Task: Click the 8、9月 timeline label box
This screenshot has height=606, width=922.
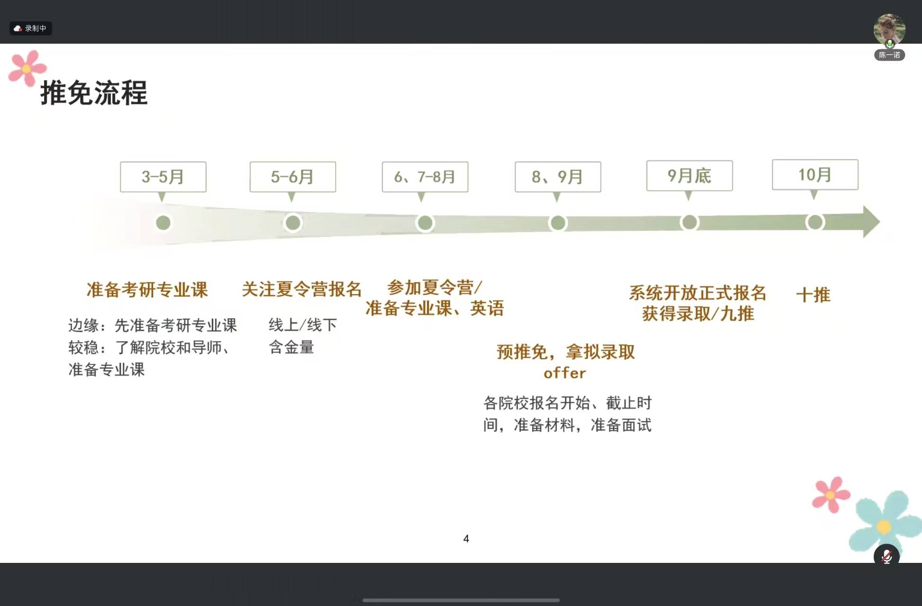Action: coord(557,177)
